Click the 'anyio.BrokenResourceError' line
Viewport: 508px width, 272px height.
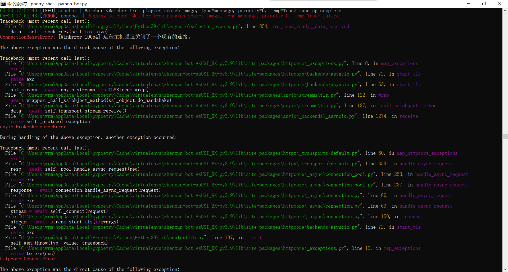point(33,127)
